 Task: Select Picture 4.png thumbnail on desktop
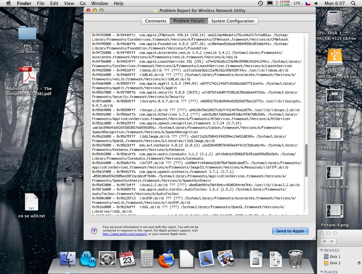click(335, 211)
